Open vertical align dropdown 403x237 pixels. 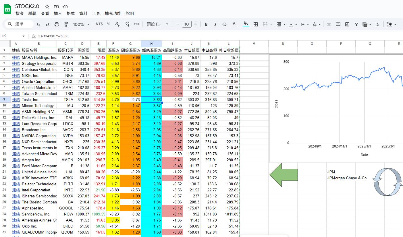click(x=293, y=24)
